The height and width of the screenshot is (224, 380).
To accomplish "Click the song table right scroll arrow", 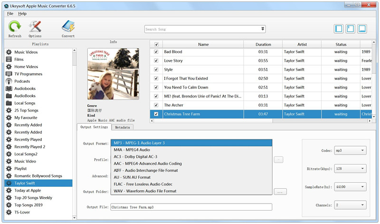I will 370,121.
